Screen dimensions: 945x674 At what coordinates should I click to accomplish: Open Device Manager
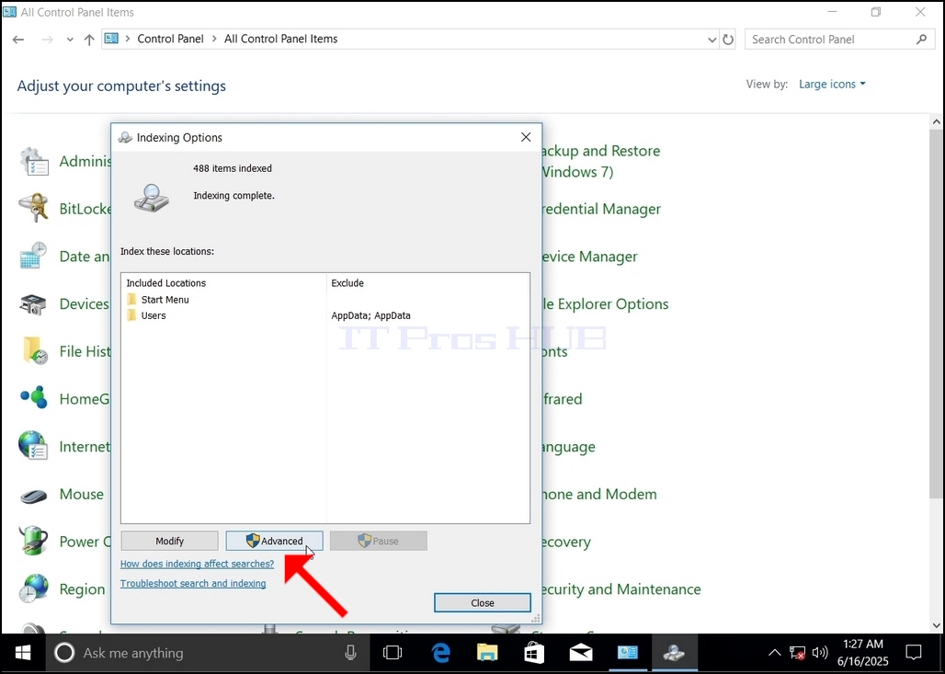click(x=589, y=257)
